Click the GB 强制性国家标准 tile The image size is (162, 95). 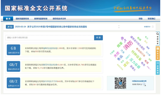13,50
